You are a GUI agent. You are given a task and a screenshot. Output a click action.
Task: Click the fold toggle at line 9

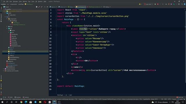(x=56, y=35)
